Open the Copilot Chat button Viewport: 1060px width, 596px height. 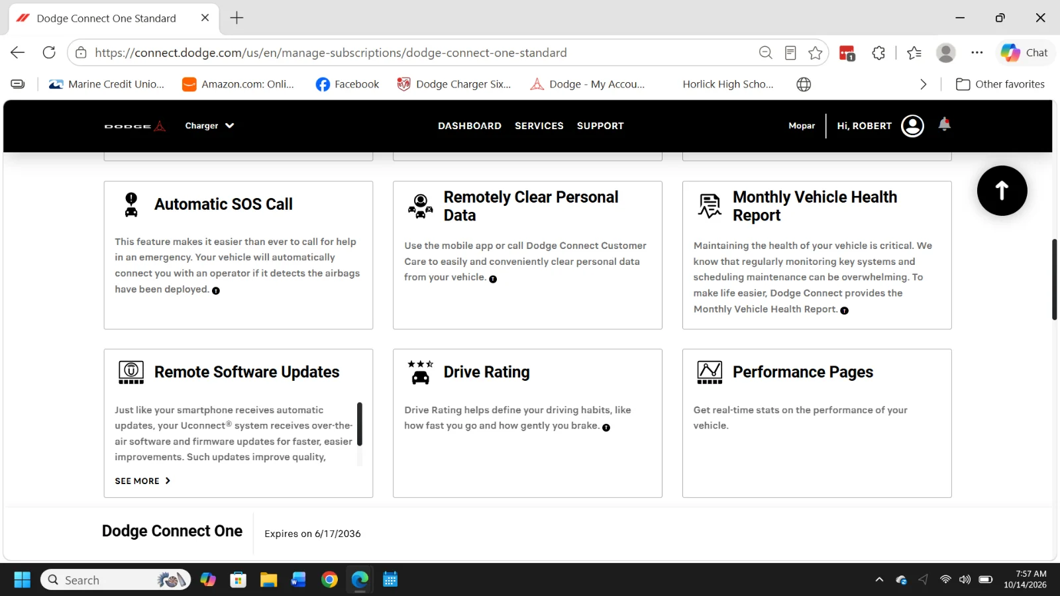click(1024, 53)
